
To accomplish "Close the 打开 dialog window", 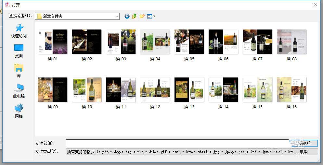I will pos(316,5).
